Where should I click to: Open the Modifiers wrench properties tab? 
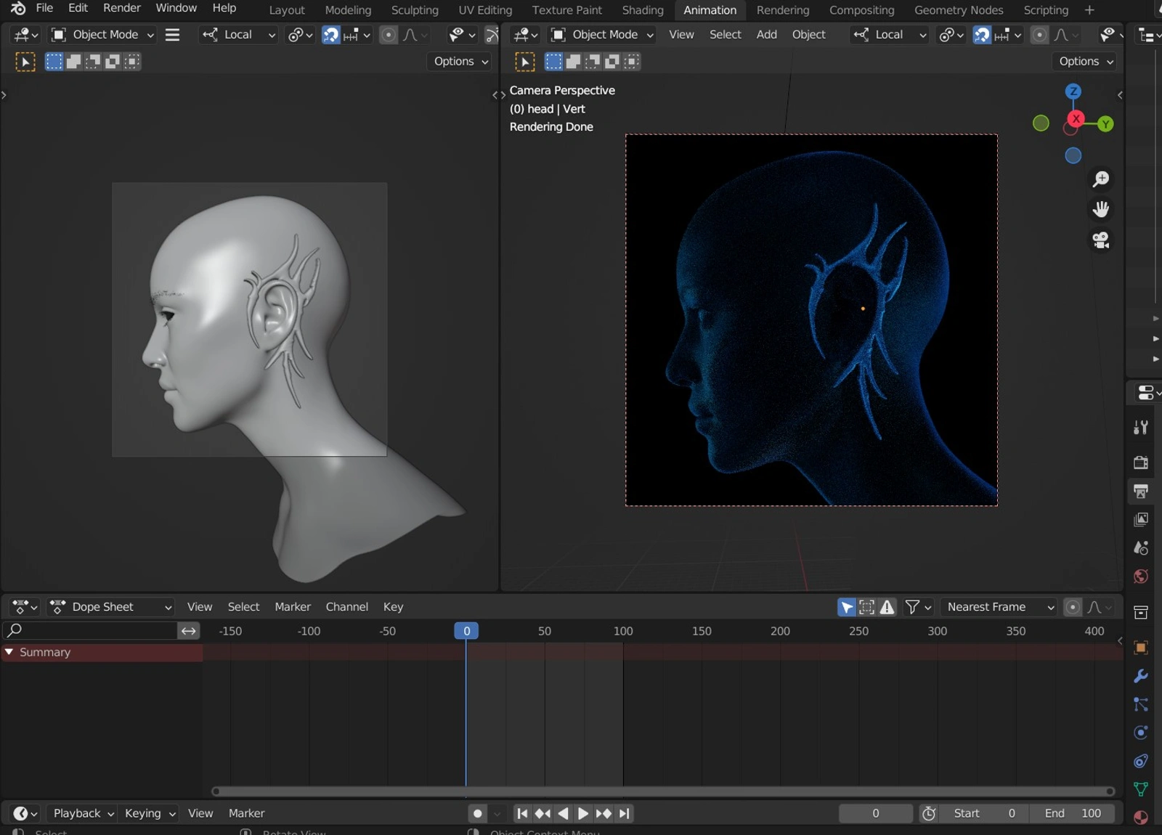(1140, 676)
